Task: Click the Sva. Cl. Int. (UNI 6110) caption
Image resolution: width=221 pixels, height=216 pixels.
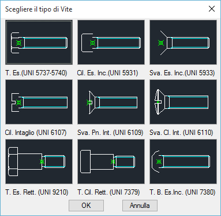Action: tap(181, 133)
